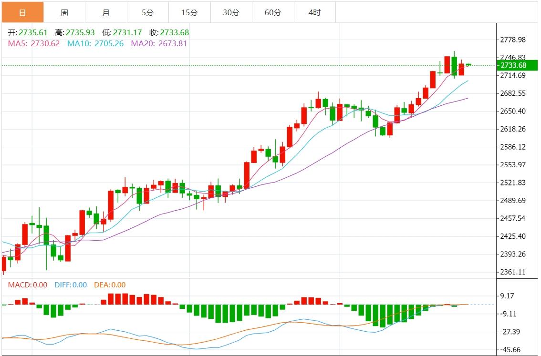Click the MA20 indicator label
This screenshot has width=541, height=356.
click(159, 43)
